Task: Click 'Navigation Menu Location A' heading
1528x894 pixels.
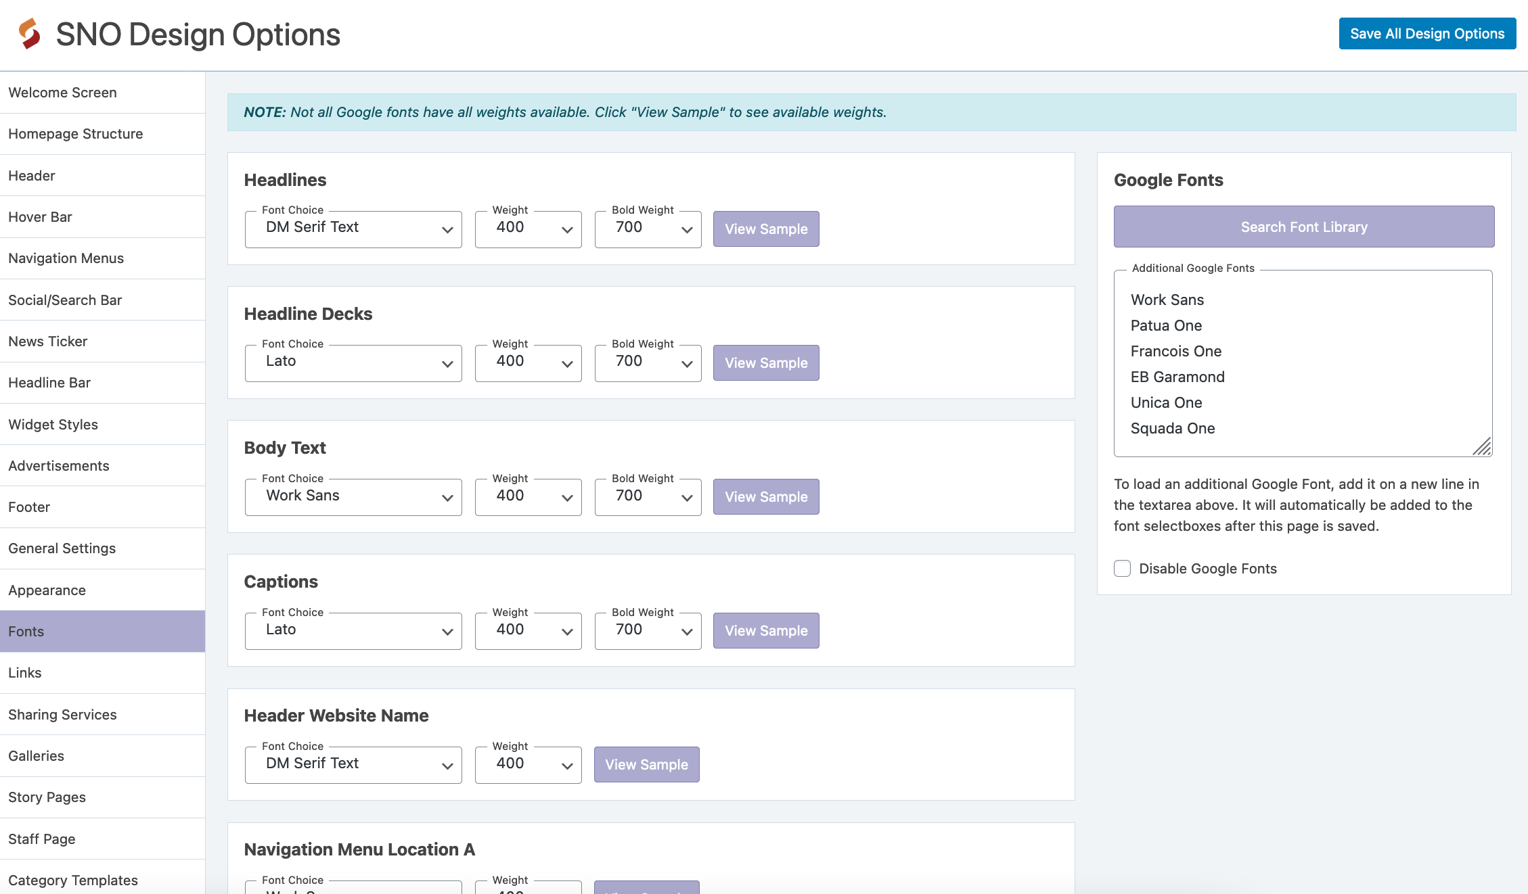Action: pyautogui.click(x=359, y=849)
